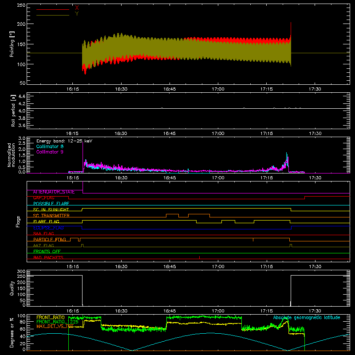Click the red spike on the BAD_PACKETS line
355x355 pixels.
(199, 257)
